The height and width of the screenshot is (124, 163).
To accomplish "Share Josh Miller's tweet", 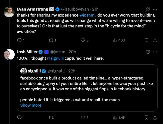I will (x=155, y=117).
